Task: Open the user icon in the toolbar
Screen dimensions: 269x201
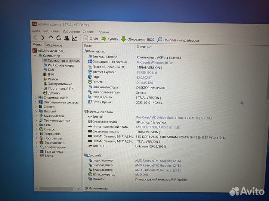Action: click(x=67, y=38)
